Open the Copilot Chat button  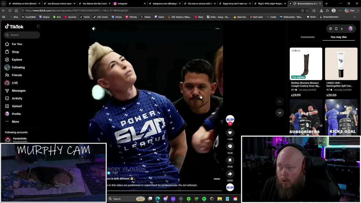(350, 10)
